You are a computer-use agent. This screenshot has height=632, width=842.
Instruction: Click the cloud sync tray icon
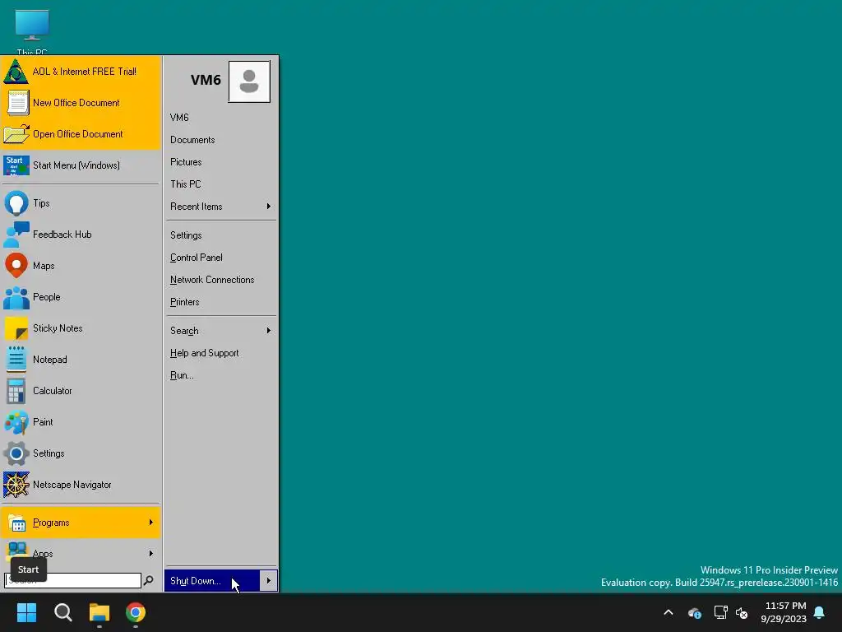[x=694, y=612]
